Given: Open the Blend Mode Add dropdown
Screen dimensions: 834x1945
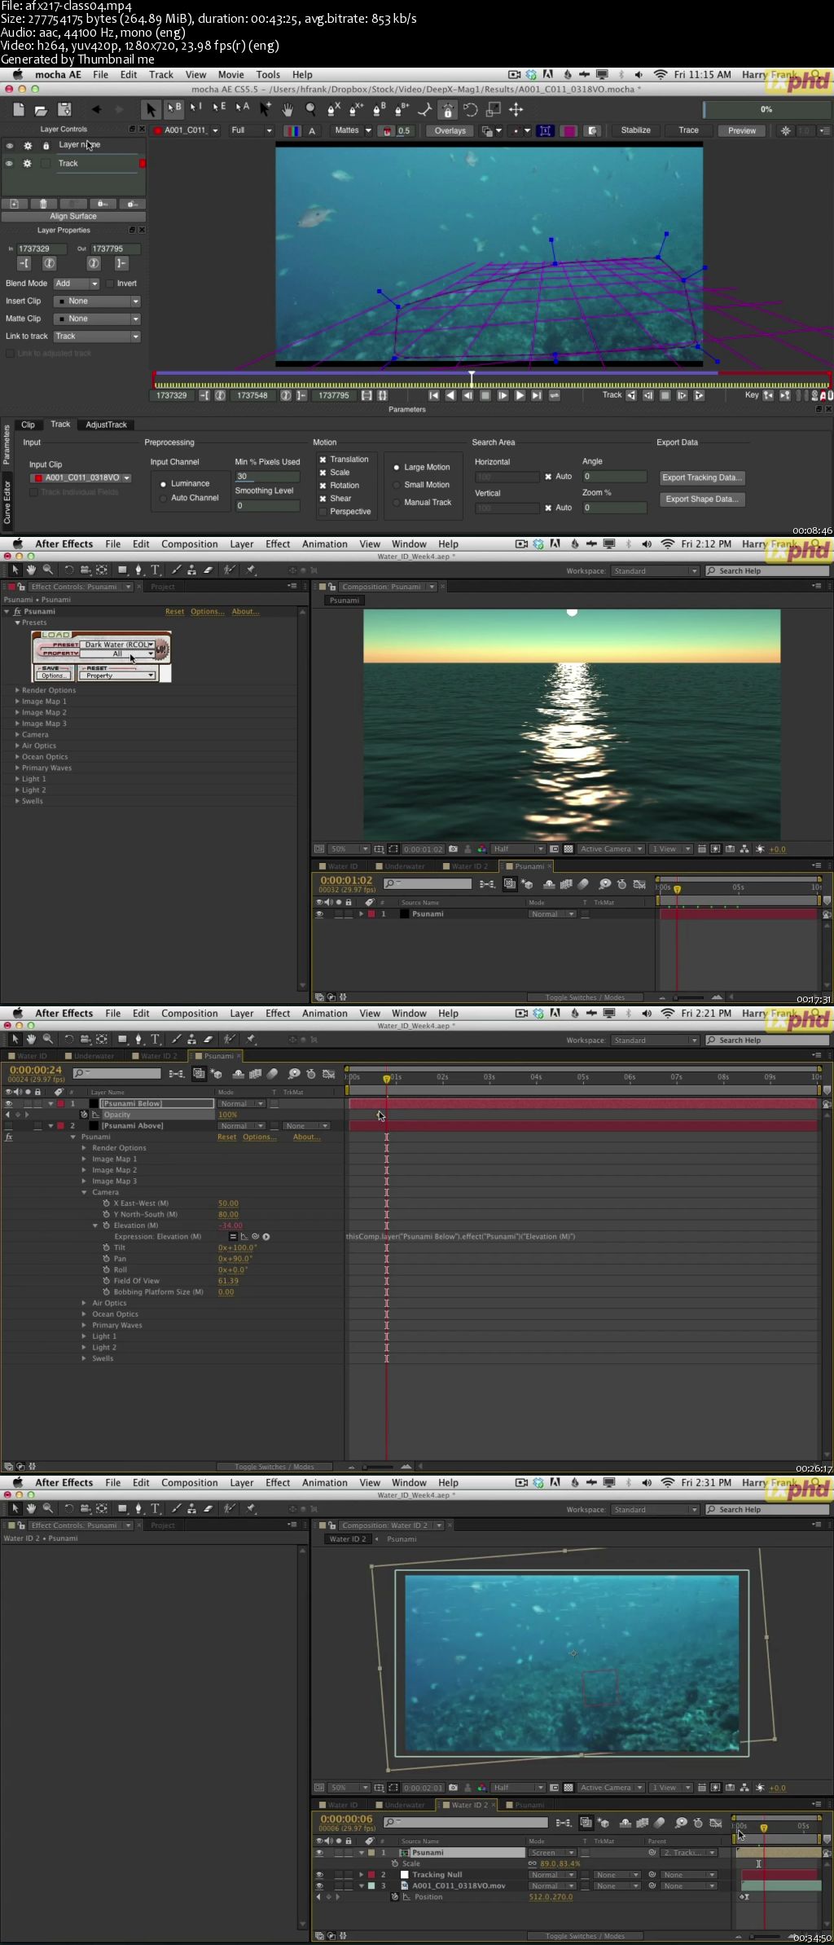Looking at the screenshot, I should click(76, 284).
